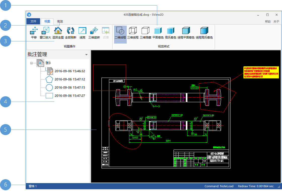
Task: Click the 关于 about link
Action: click(x=276, y=22)
